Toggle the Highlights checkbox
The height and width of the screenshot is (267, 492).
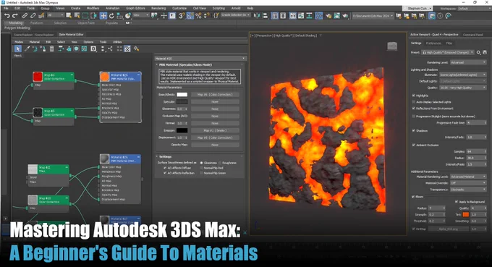tap(414, 96)
